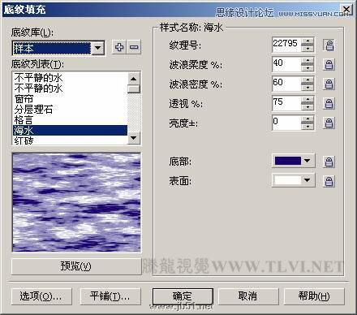
Task: Open help with 帮助(H) button
Action: (x=314, y=296)
